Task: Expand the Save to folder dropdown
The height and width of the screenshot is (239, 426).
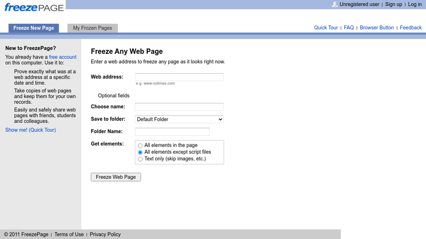Action: pyautogui.click(x=179, y=119)
